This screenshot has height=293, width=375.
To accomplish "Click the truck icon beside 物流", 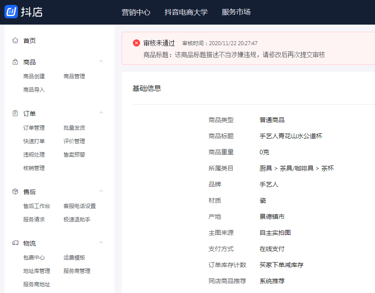I will [15, 243].
